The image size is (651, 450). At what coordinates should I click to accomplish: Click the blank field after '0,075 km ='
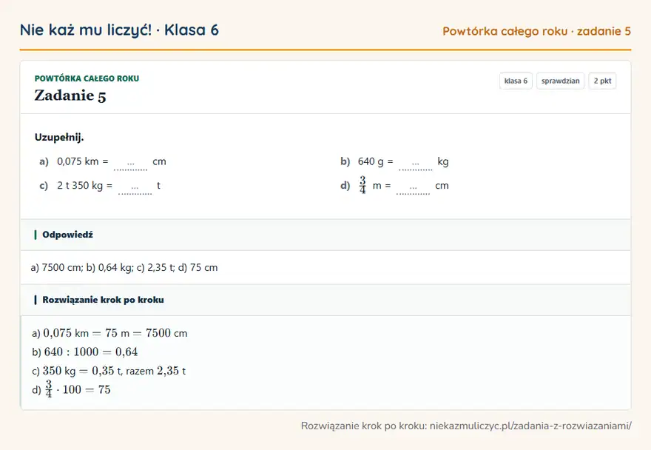pyautogui.click(x=130, y=164)
